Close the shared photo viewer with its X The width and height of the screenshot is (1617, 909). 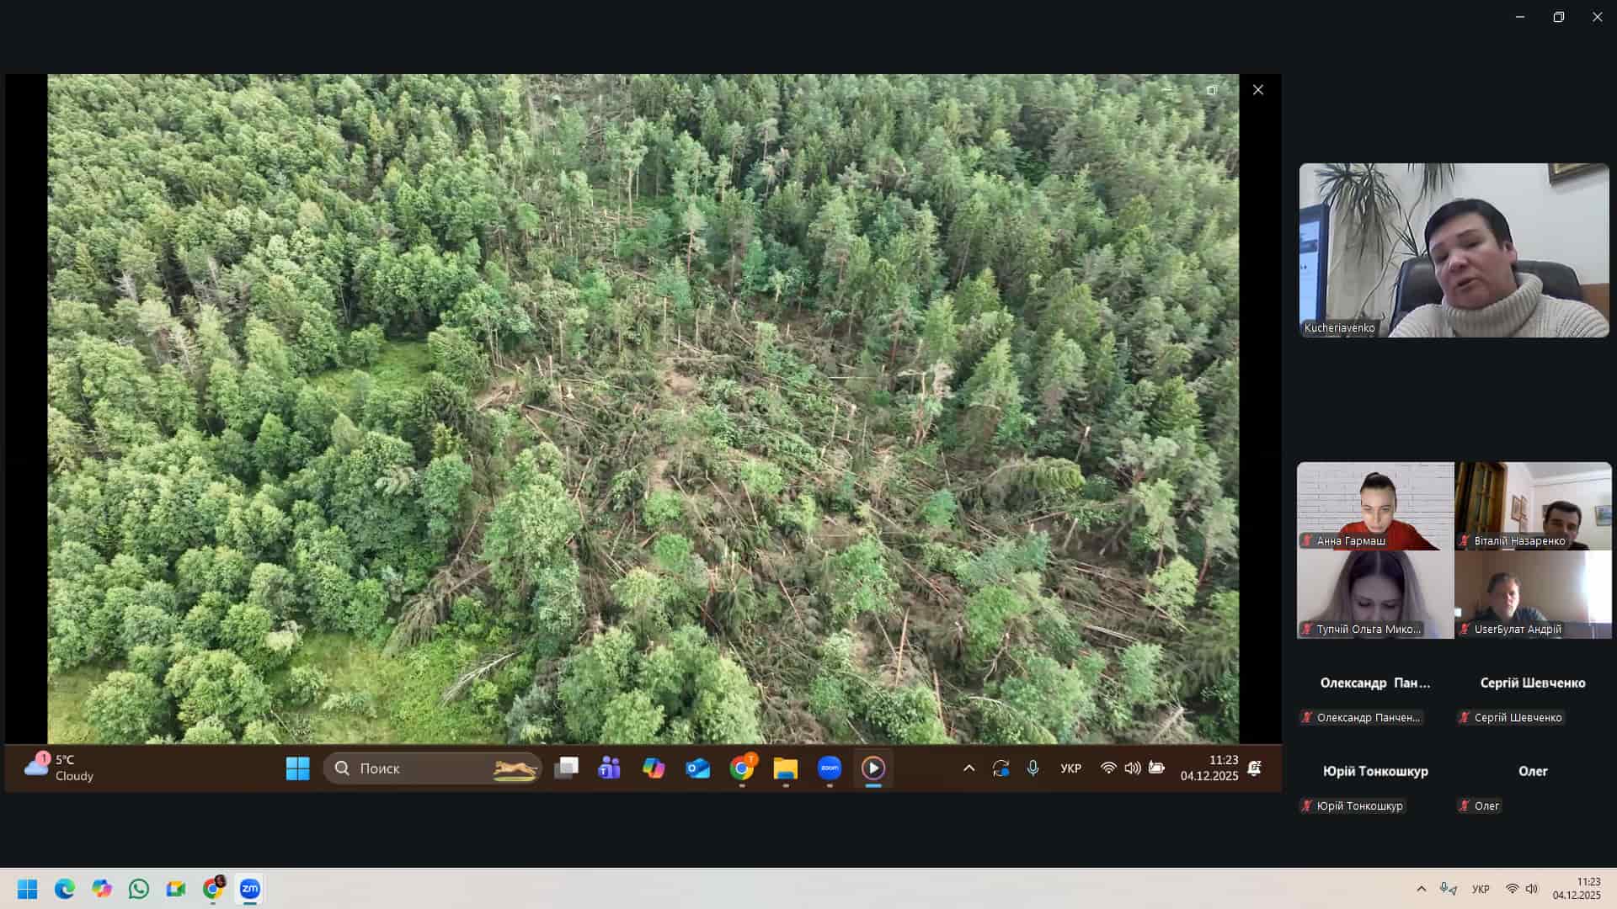coord(1257,90)
